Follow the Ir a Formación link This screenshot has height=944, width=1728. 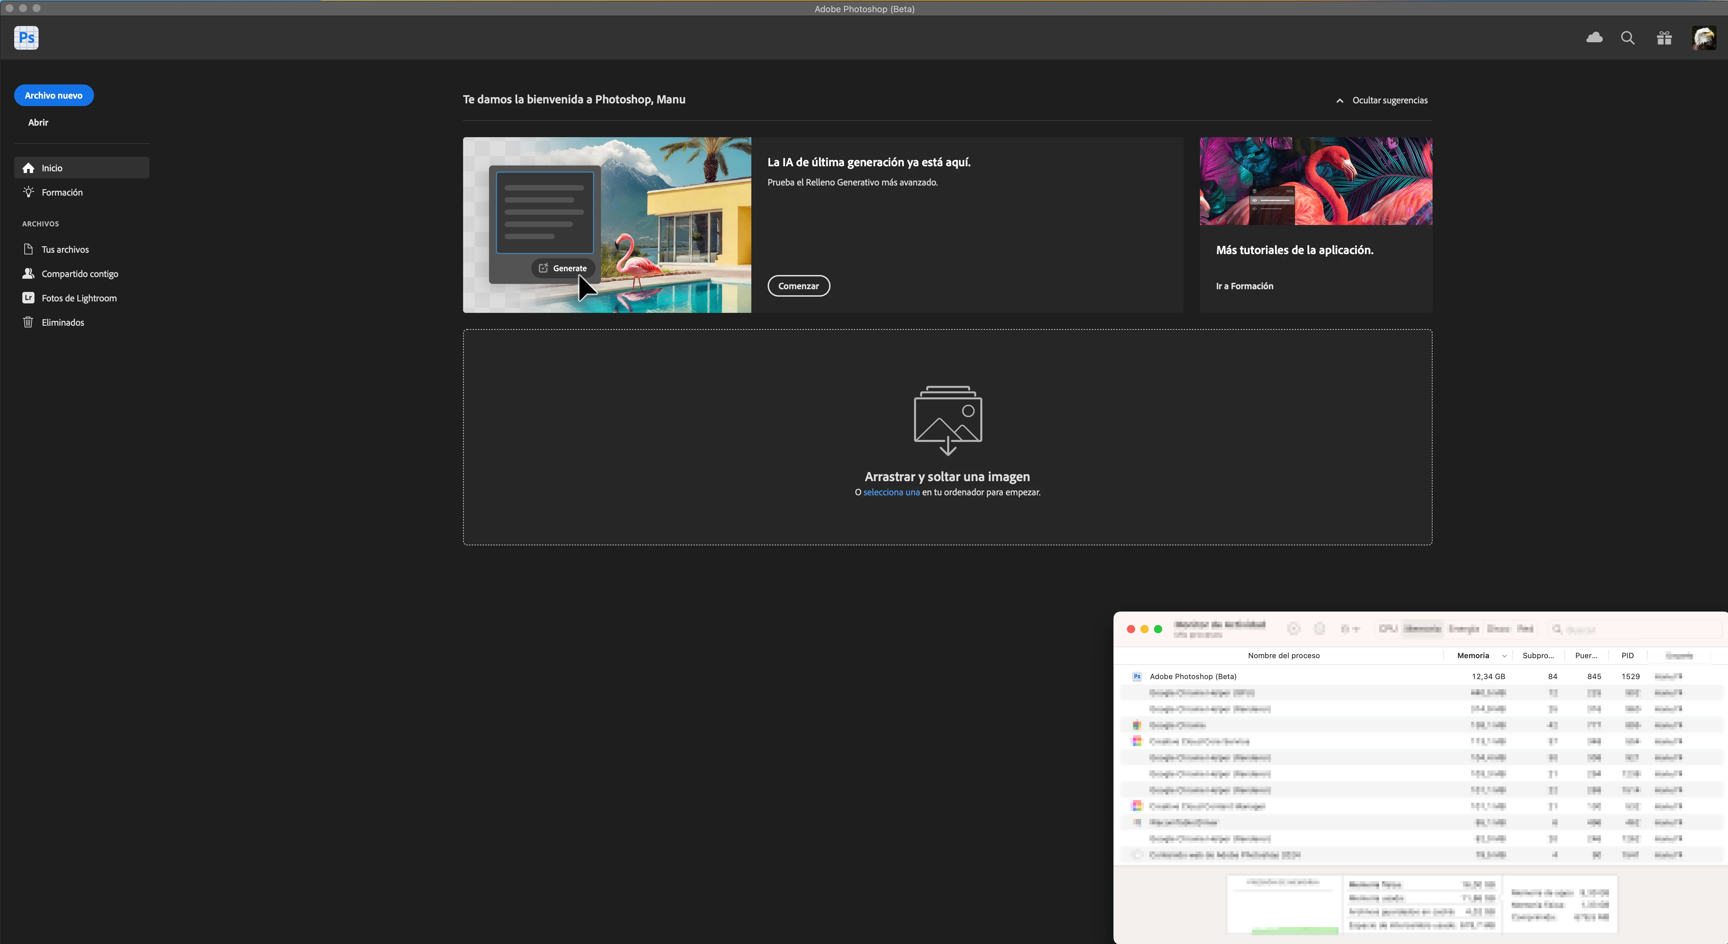pyautogui.click(x=1244, y=285)
